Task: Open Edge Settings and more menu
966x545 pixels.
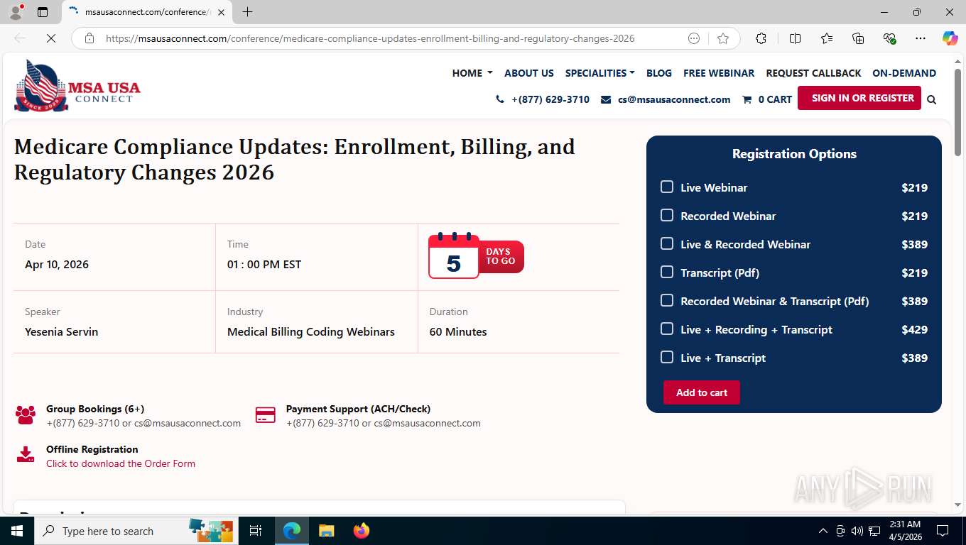Action: click(921, 38)
